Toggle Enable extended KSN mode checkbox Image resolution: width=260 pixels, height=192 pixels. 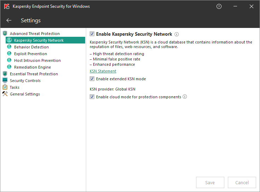92,79
